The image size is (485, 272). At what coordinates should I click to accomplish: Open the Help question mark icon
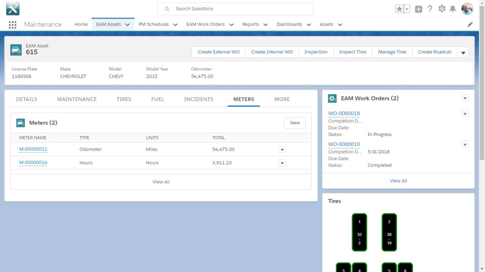click(x=430, y=9)
